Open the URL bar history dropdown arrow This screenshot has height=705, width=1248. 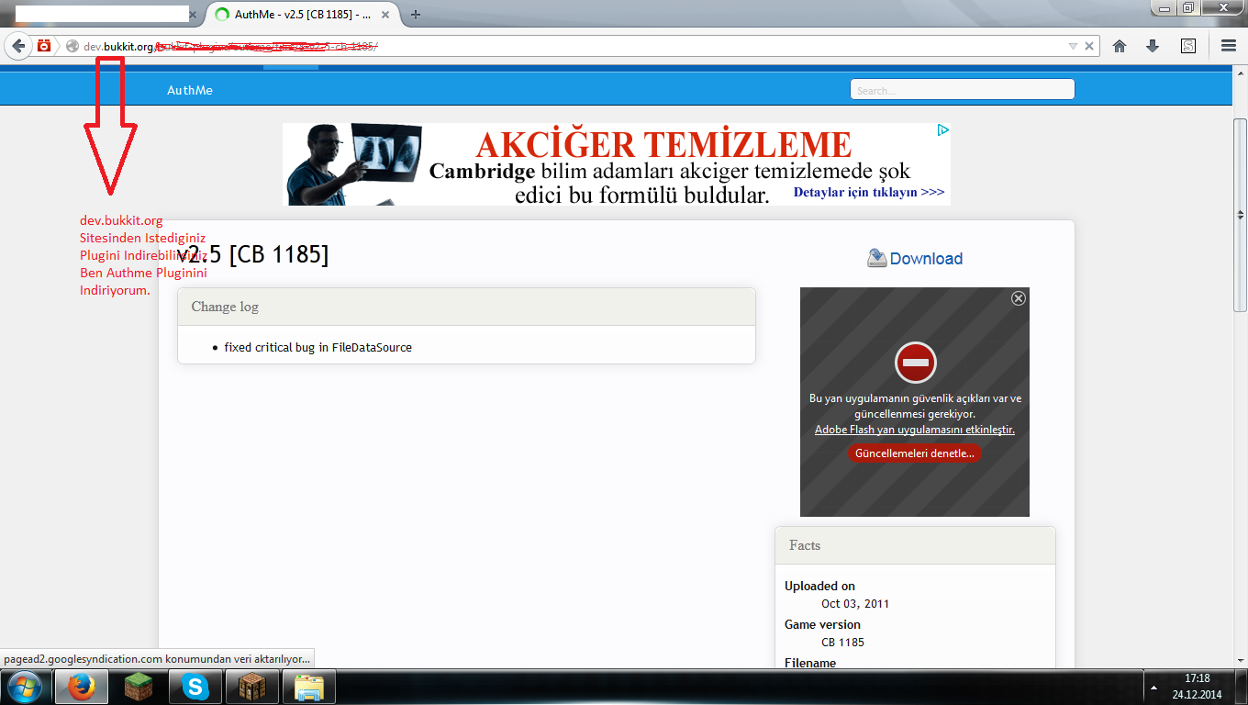coord(1073,46)
